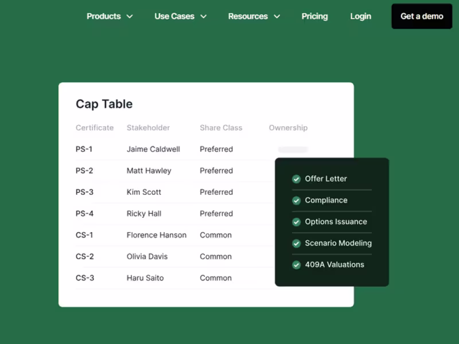This screenshot has width=459, height=344.
Task: Click the Certificate column header
Action: click(95, 128)
